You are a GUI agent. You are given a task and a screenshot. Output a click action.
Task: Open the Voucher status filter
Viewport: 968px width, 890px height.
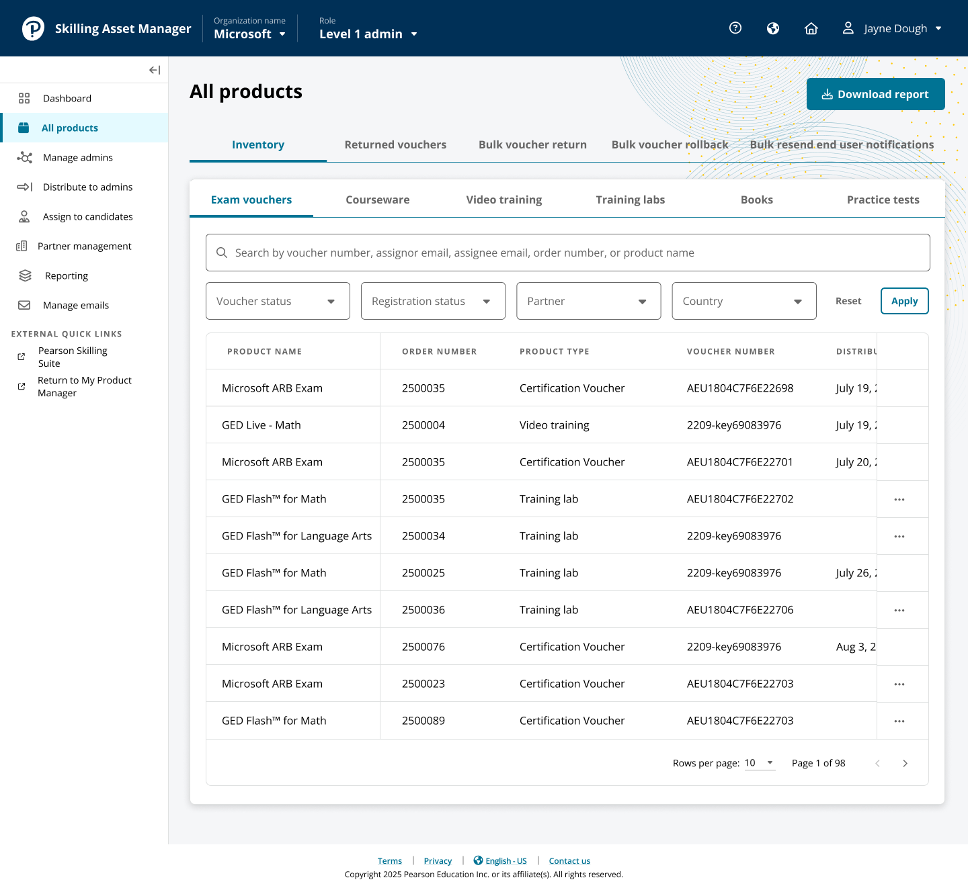pyautogui.click(x=278, y=301)
